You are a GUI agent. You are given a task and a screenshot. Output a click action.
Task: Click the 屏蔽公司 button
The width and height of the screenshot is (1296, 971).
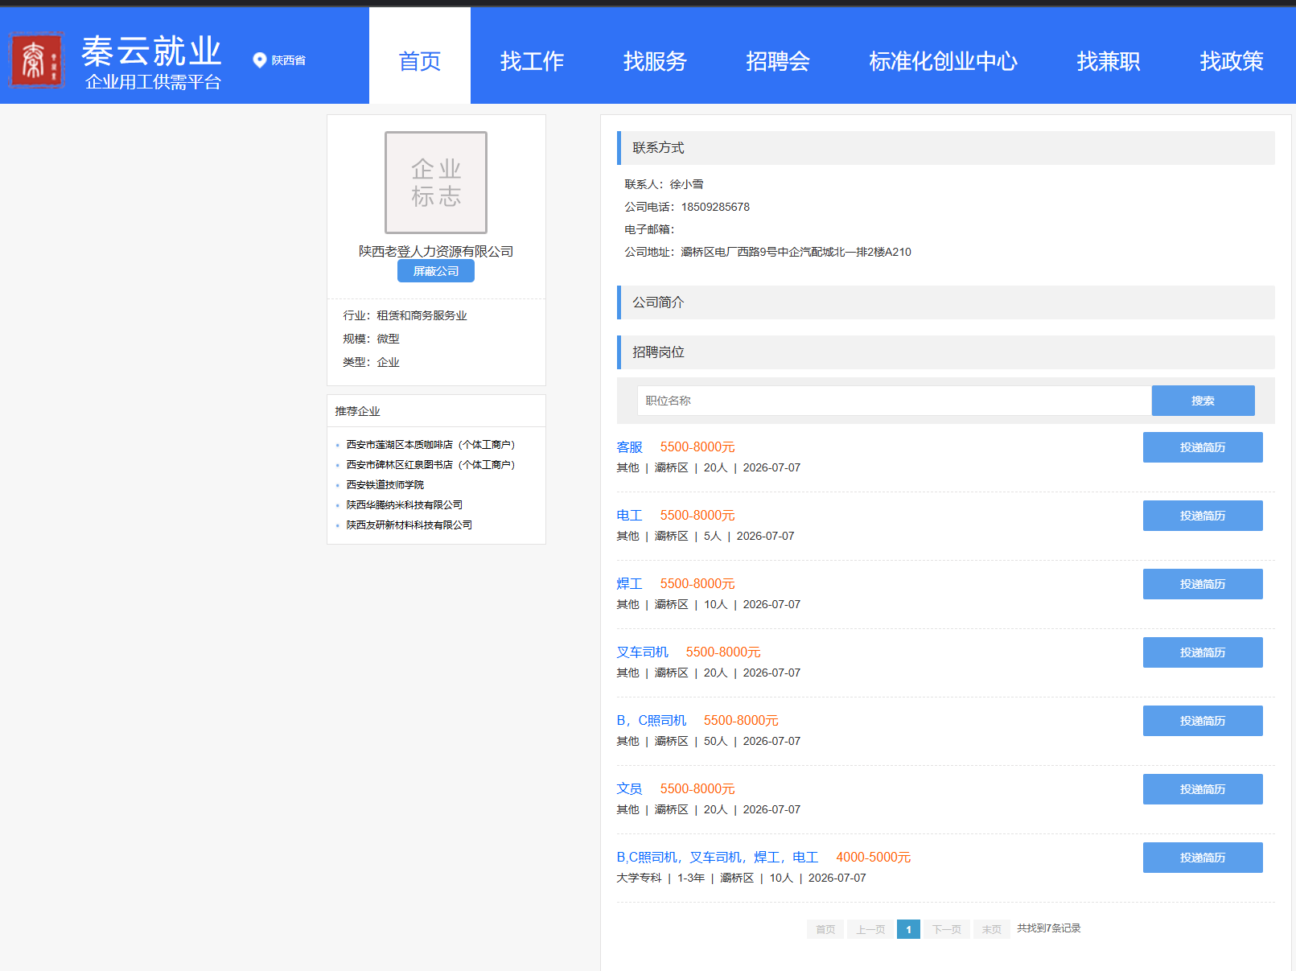point(436,271)
